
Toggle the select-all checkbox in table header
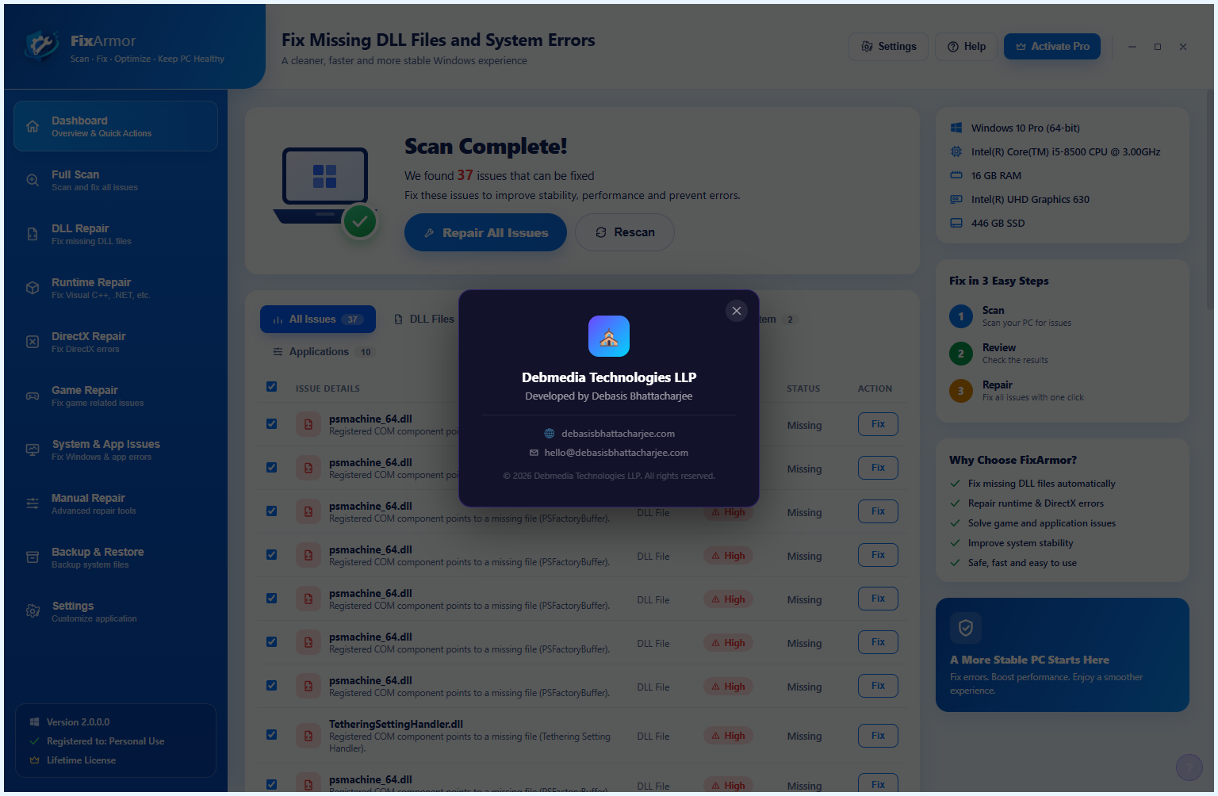(x=272, y=387)
